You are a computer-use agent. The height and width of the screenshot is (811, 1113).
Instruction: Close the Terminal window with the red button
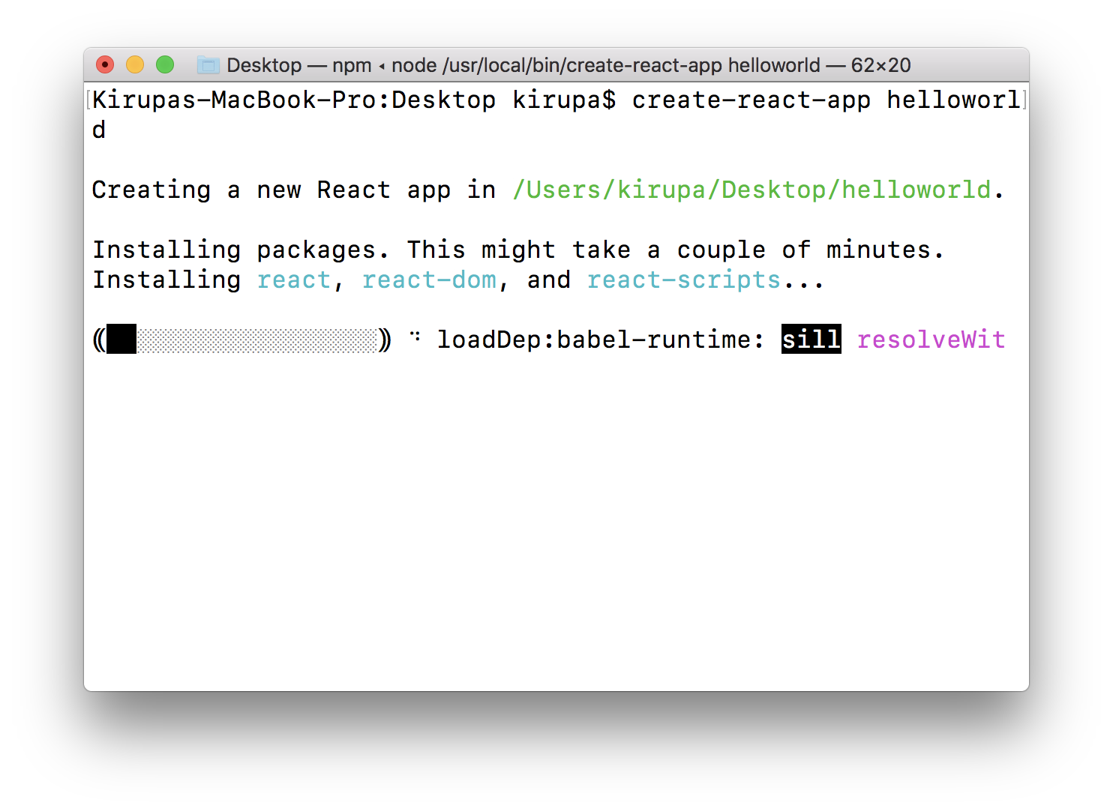click(105, 65)
